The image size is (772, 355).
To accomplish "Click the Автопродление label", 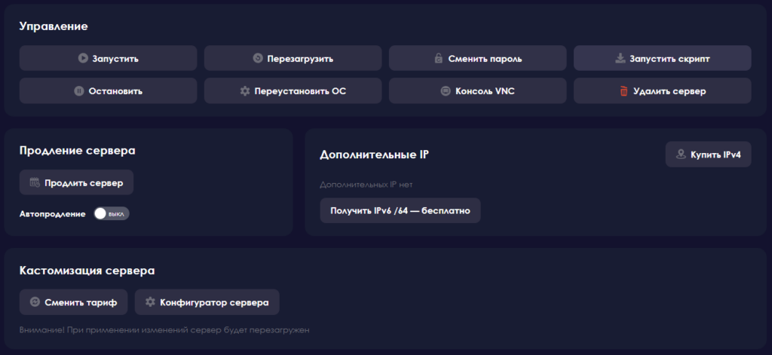I will (x=53, y=214).
